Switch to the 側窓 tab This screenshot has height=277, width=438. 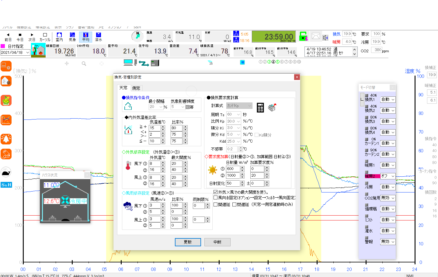[x=136, y=88]
